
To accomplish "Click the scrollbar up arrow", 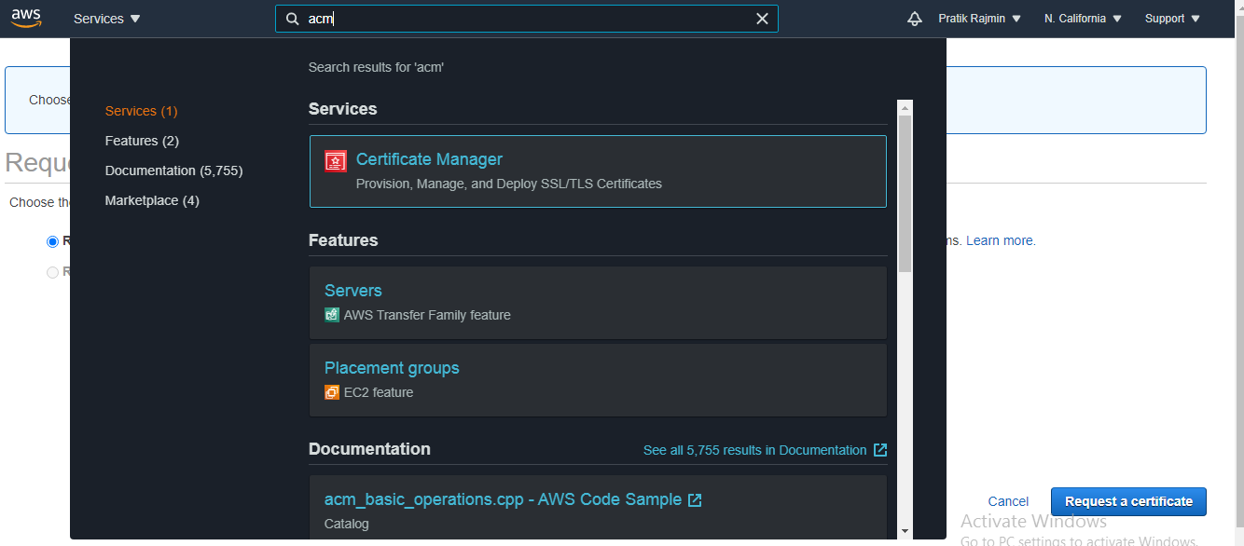I will [x=905, y=107].
